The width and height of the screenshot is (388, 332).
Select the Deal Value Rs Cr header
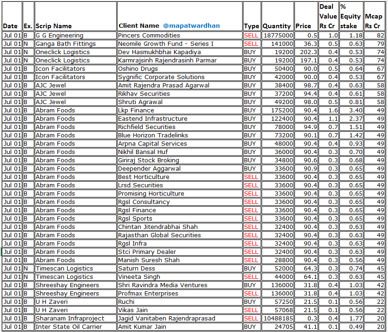[x=328, y=16]
